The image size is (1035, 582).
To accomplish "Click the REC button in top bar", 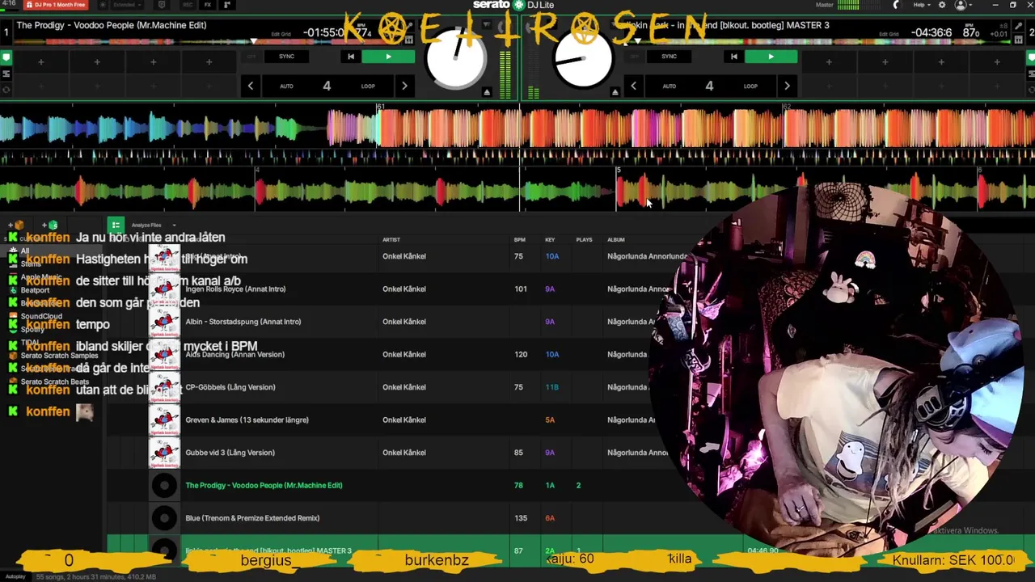I will pyautogui.click(x=188, y=5).
